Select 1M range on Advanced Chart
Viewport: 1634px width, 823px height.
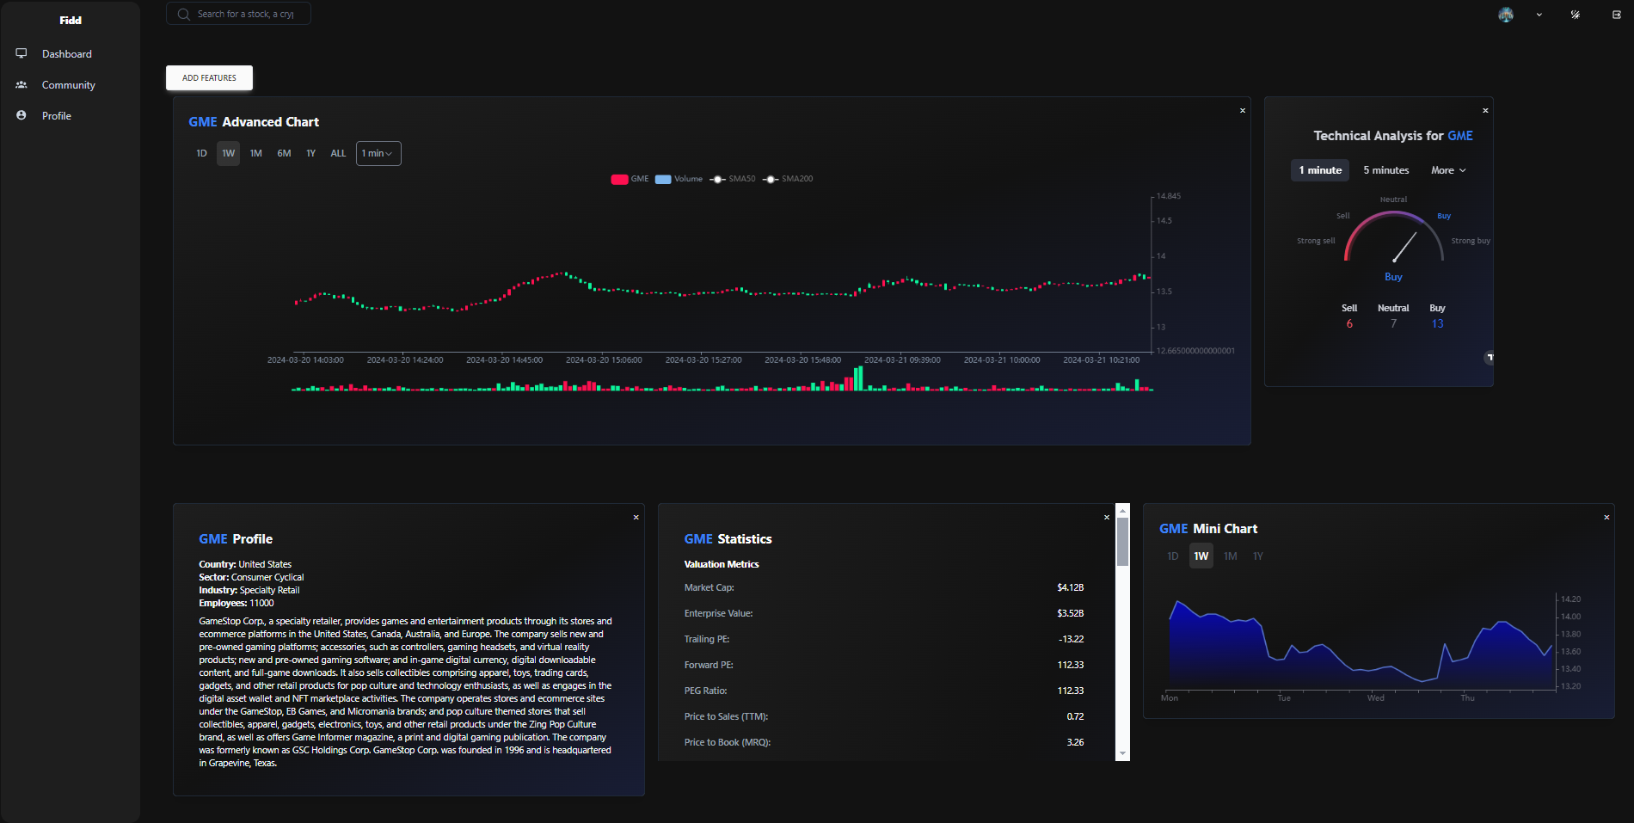(256, 153)
